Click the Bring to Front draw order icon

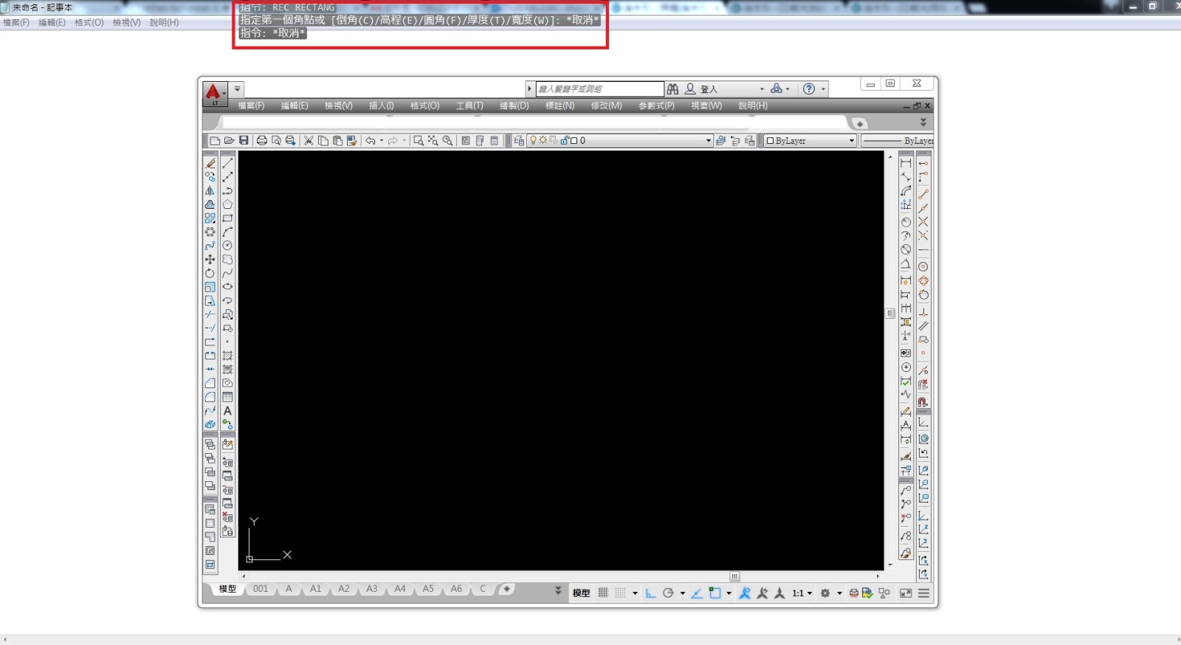(x=210, y=444)
